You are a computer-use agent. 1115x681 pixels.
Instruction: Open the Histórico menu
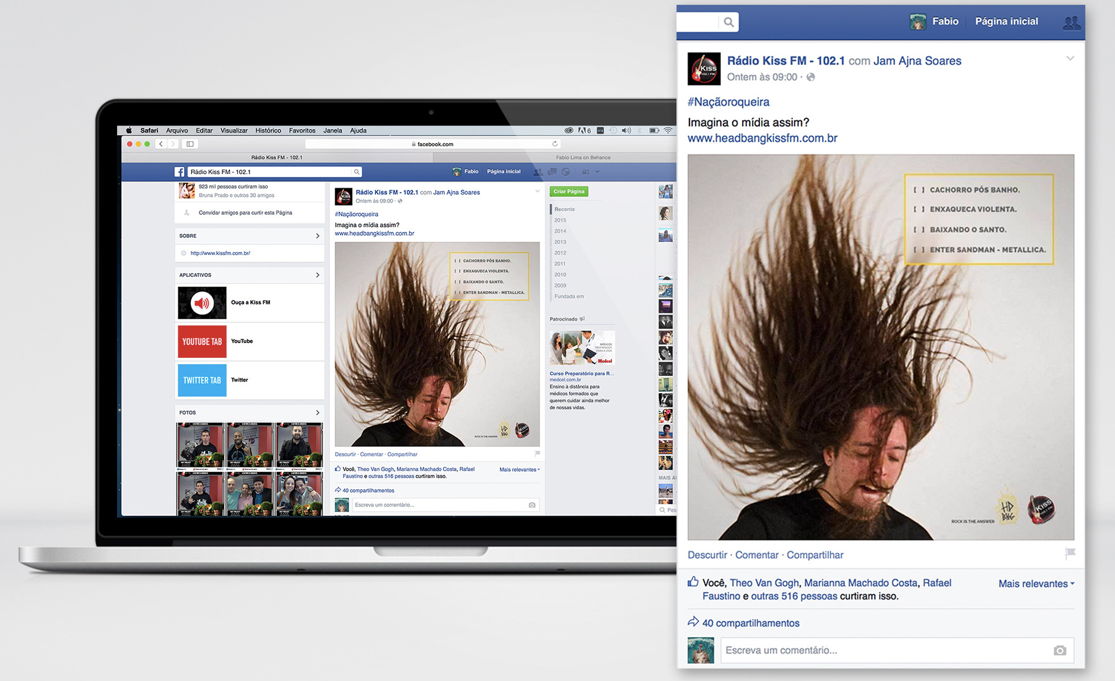click(268, 131)
